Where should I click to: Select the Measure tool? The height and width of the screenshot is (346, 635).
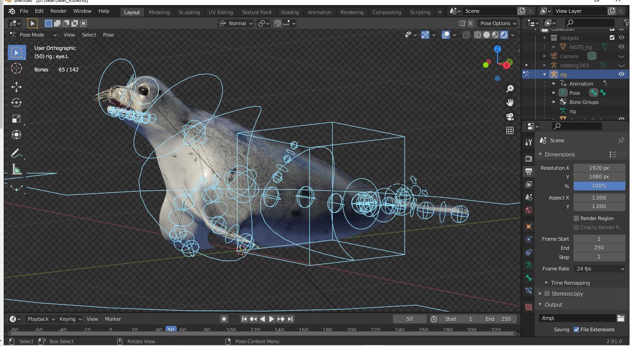16,170
